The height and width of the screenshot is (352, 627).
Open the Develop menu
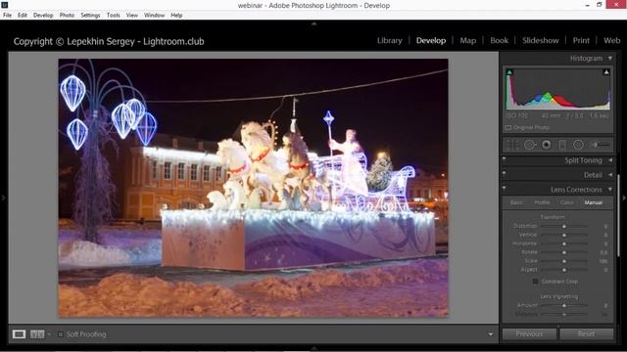[x=43, y=16]
